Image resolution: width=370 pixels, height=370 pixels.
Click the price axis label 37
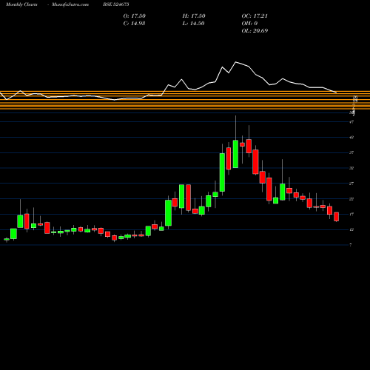(351, 152)
